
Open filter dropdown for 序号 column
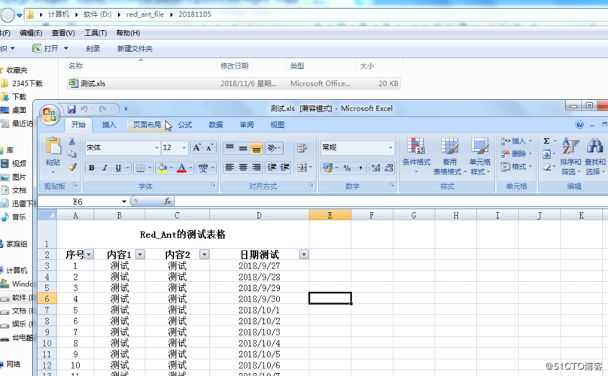[90, 255]
